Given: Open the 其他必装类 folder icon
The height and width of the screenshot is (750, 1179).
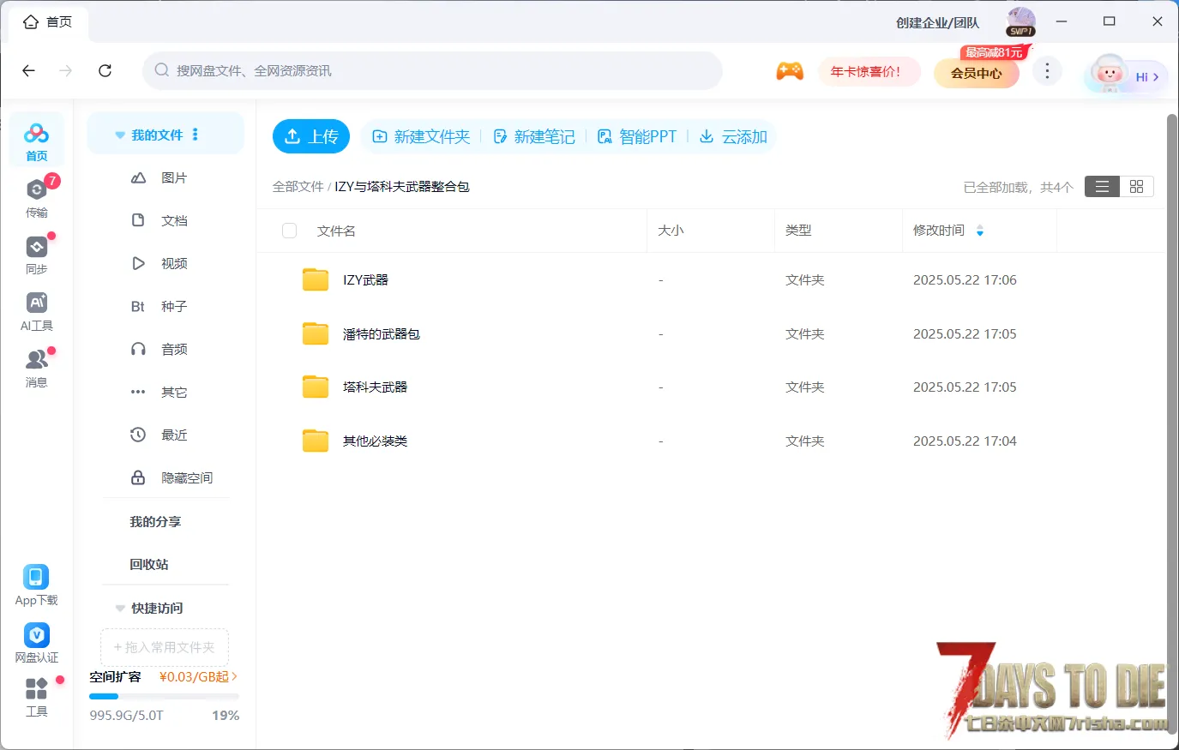Looking at the screenshot, I should pos(316,441).
